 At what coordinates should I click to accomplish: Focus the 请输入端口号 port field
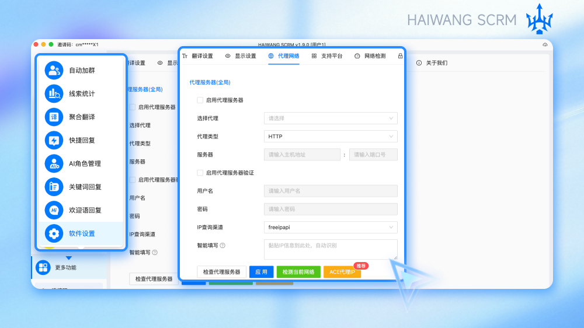click(373, 155)
